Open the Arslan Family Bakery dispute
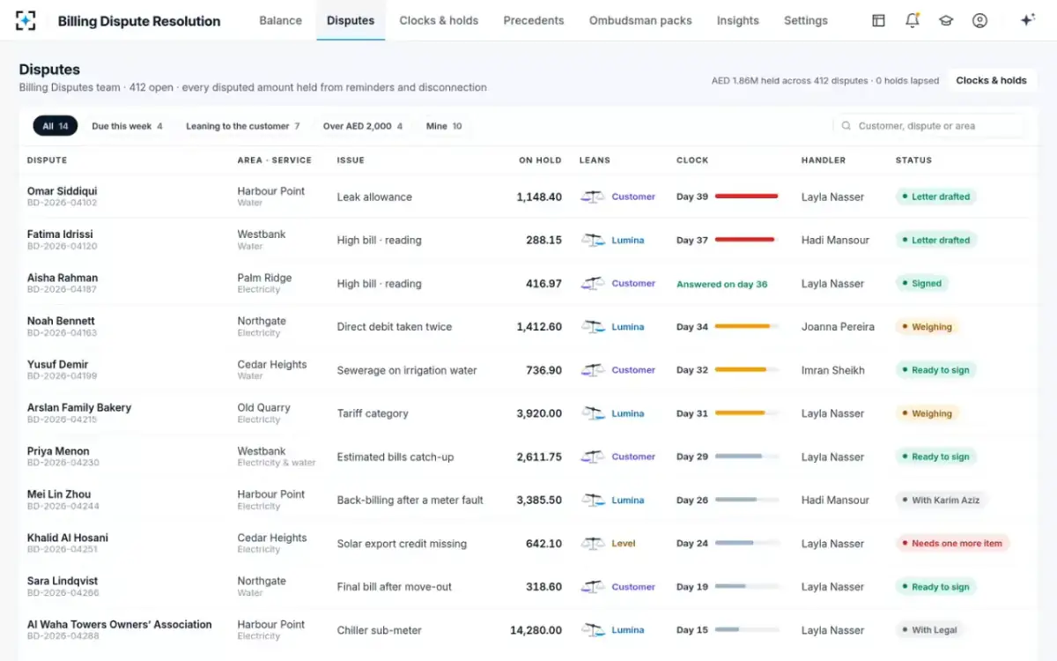Image resolution: width=1057 pixels, height=661 pixels. 79,408
